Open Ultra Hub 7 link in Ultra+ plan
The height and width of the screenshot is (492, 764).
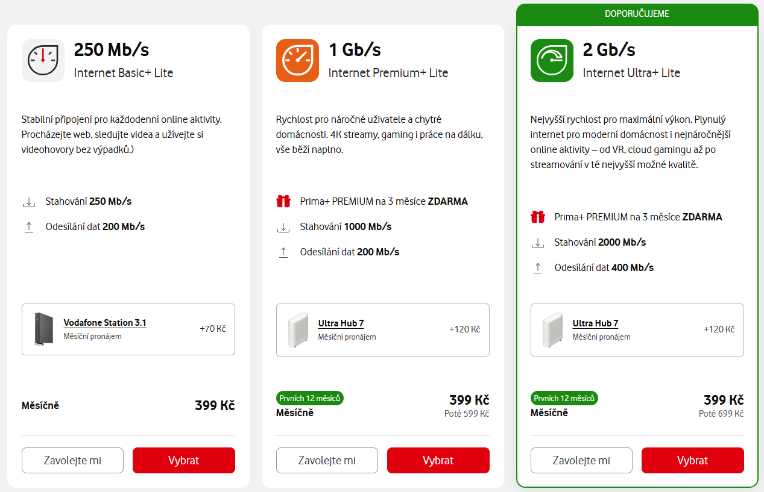pyautogui.click(x=595, y=323)
